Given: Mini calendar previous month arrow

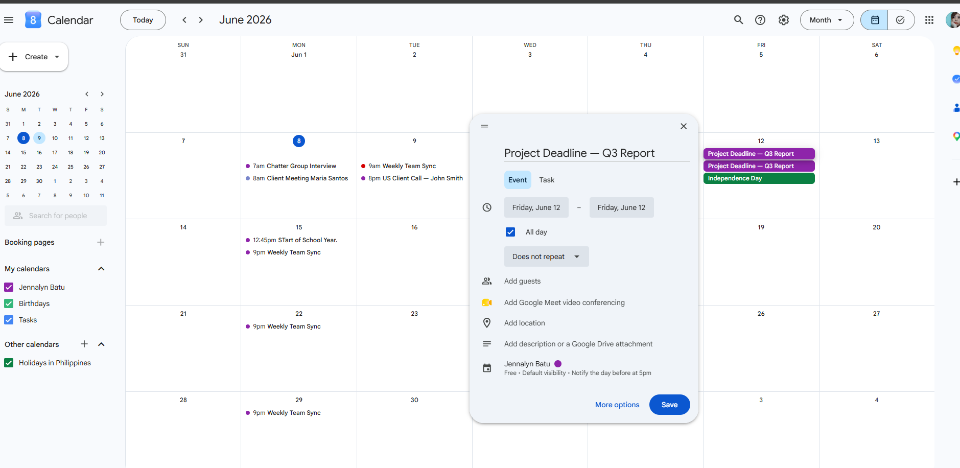Looking at the screenshot, I should [87, 94].
